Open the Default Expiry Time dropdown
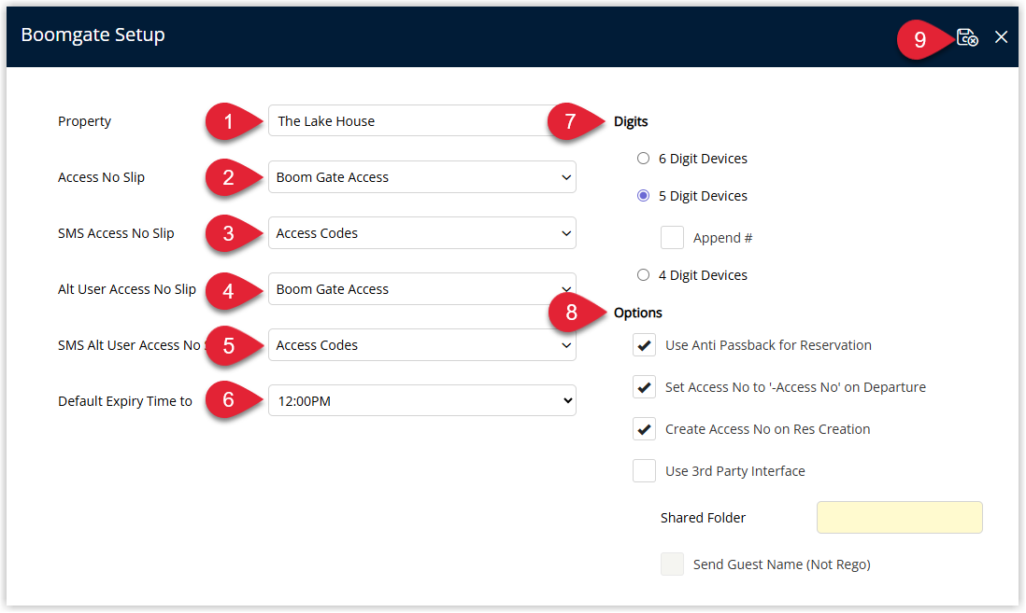The image size is (1026, 613). (x=422, y=400)
